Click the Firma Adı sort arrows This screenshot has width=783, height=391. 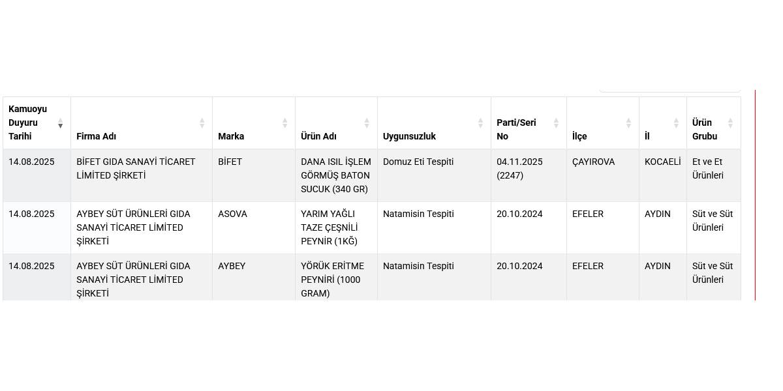coord(202,123)
